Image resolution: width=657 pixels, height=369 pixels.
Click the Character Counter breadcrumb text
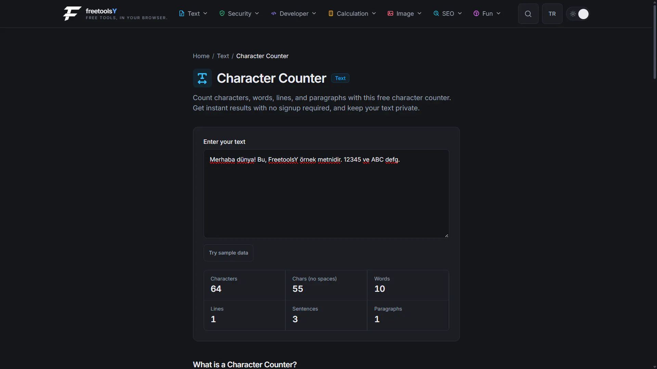pyautogui.click(x=262, y=56)
